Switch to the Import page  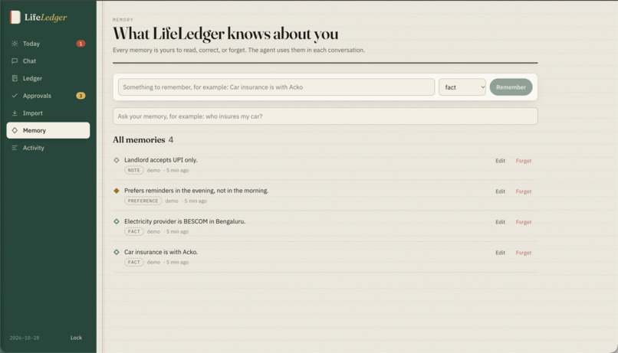(x=48, y=113)
